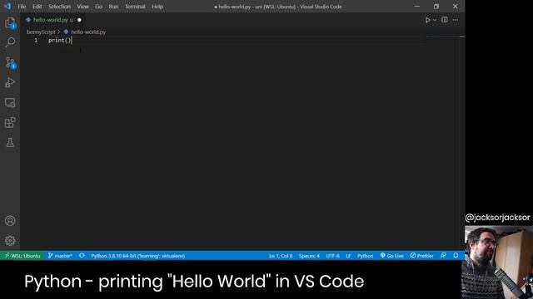Click the master branch in status bar
533x299 pixels.
tap(60, 256)
